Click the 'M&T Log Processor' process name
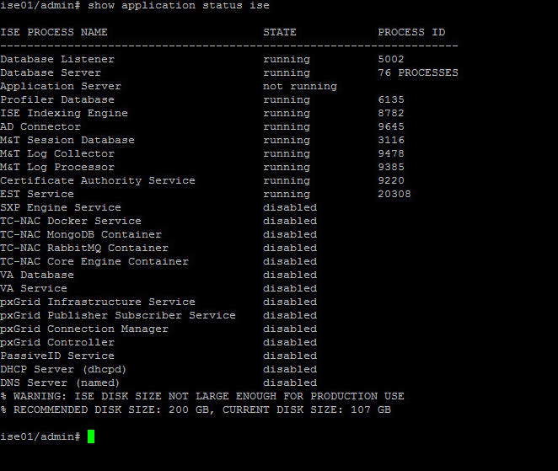The height and width of the screenshot is (471, 558). pos(57,167)
